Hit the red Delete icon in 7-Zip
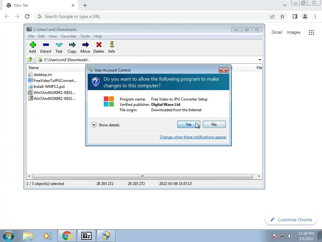Image resolution: width=322 pixels, height=242 pixels. pyautogui.click(x=98, y=47)
